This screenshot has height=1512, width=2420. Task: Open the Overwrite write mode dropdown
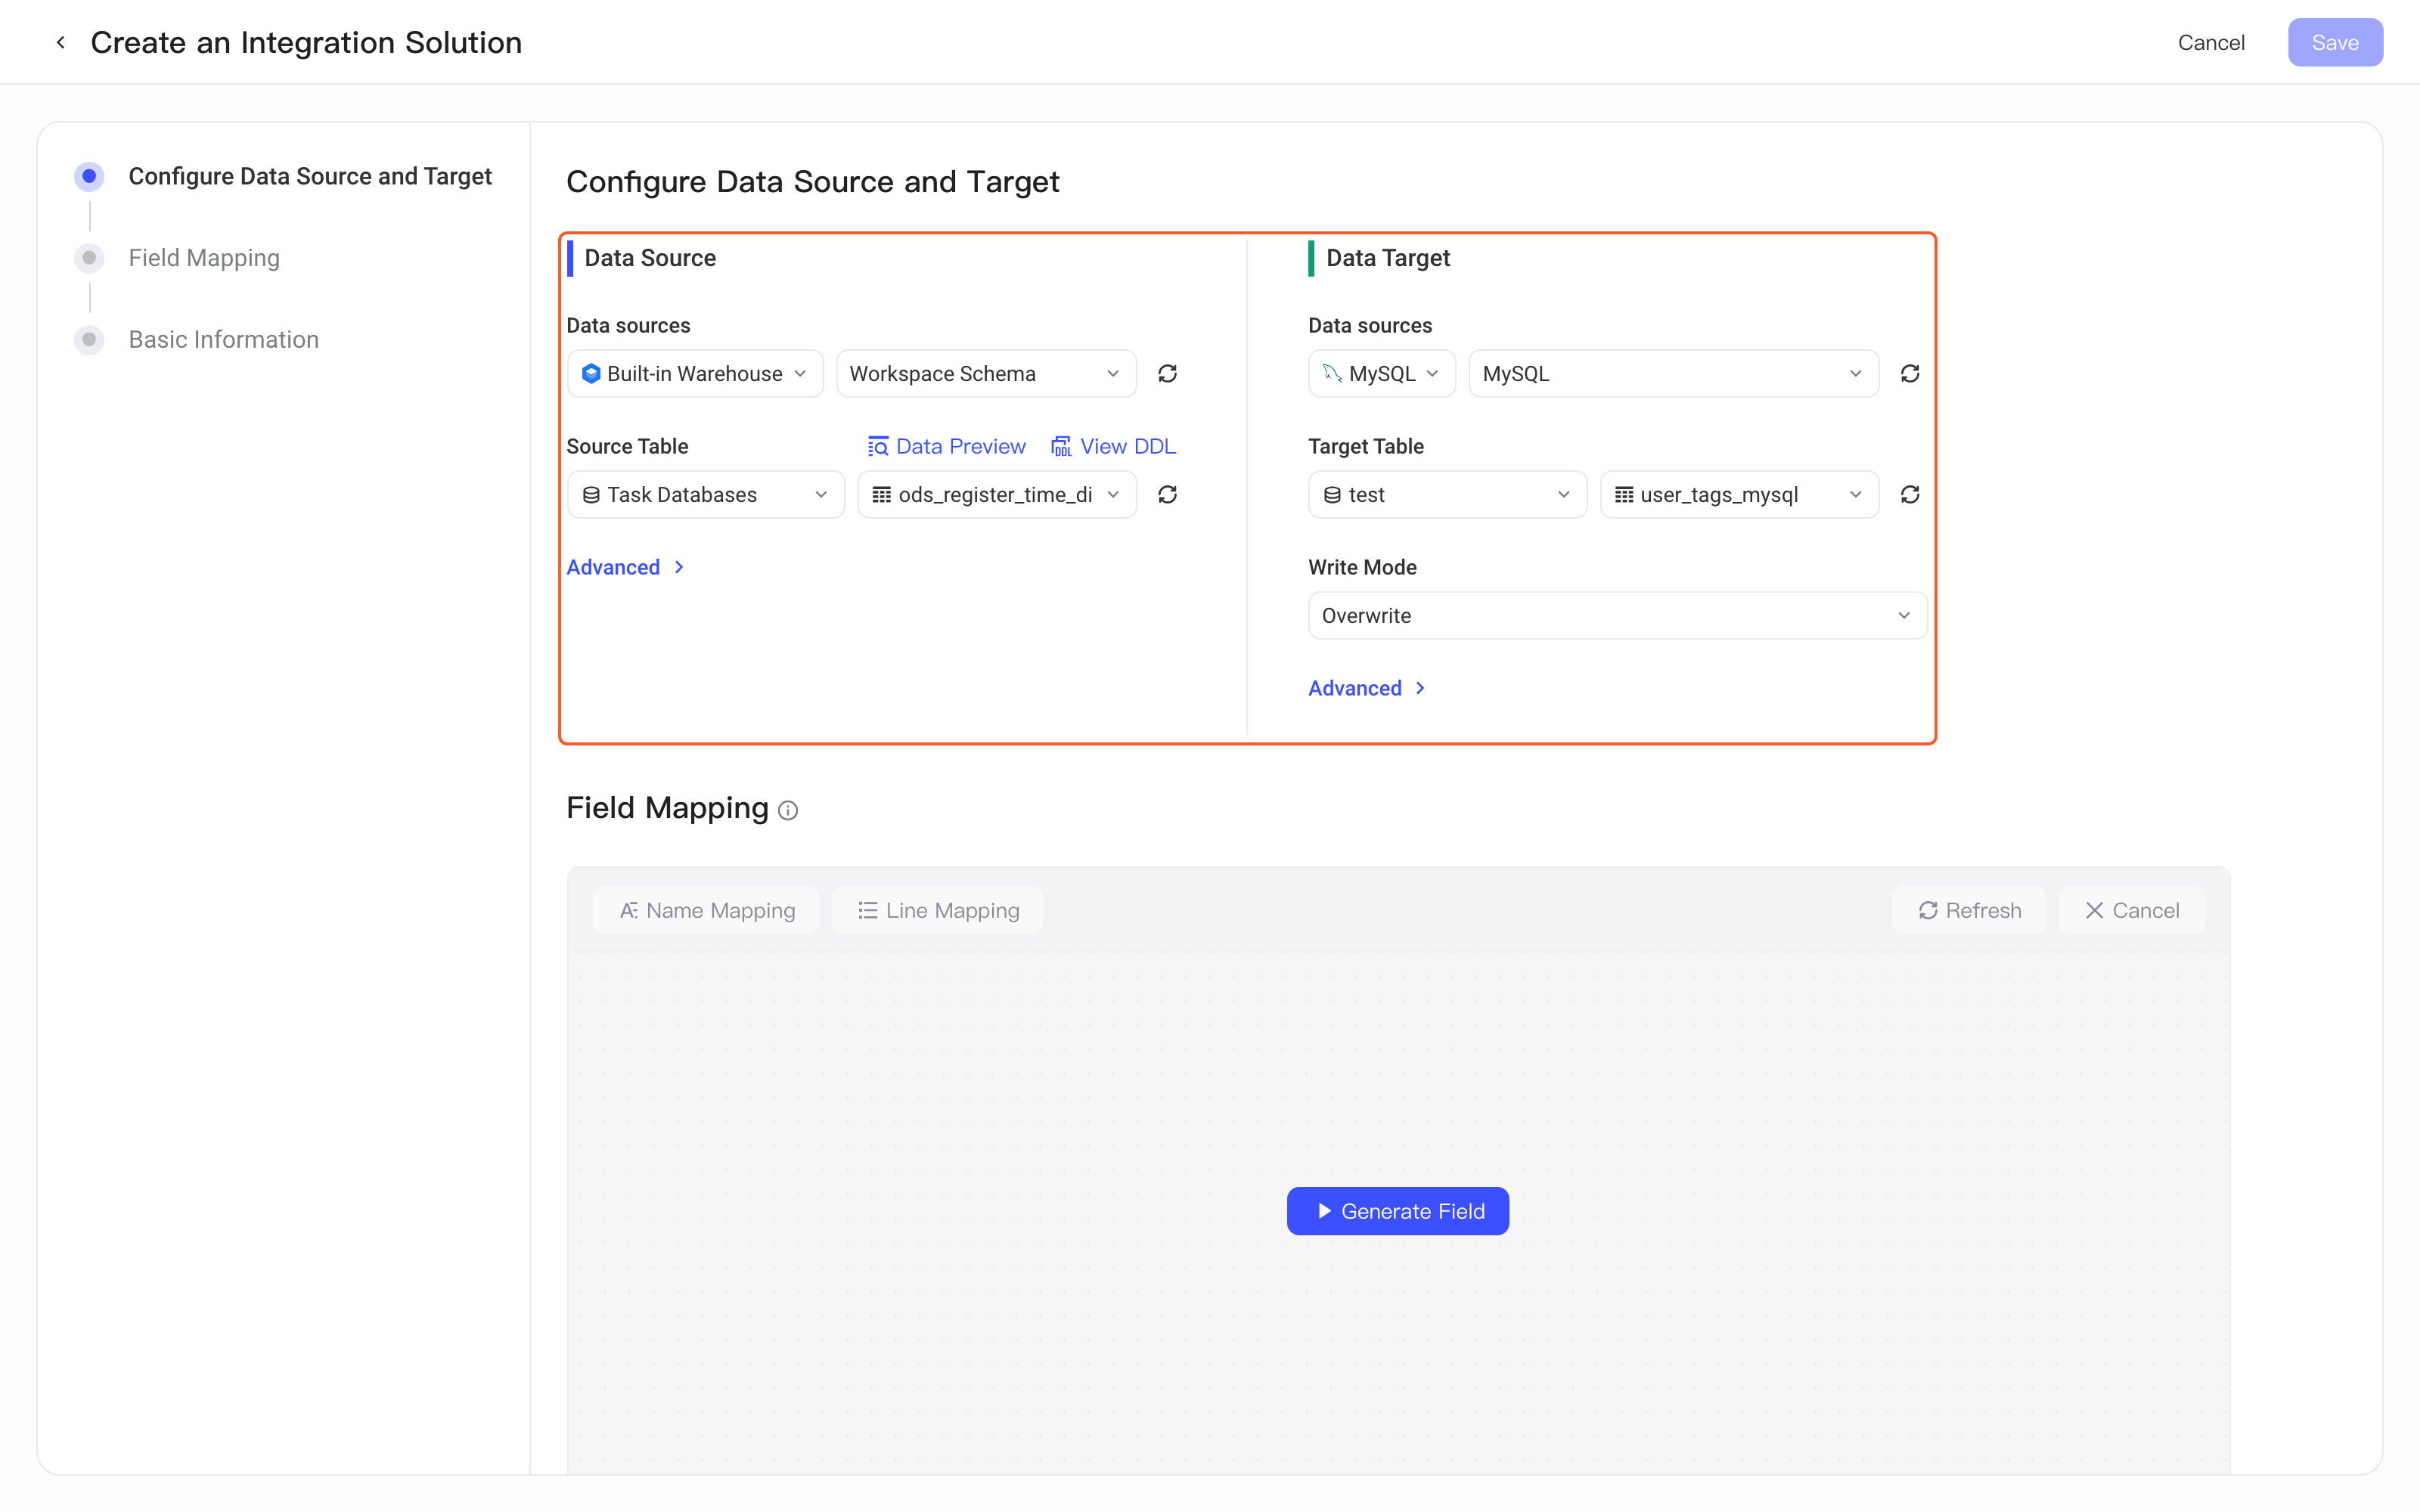[x=1617, y=616]
